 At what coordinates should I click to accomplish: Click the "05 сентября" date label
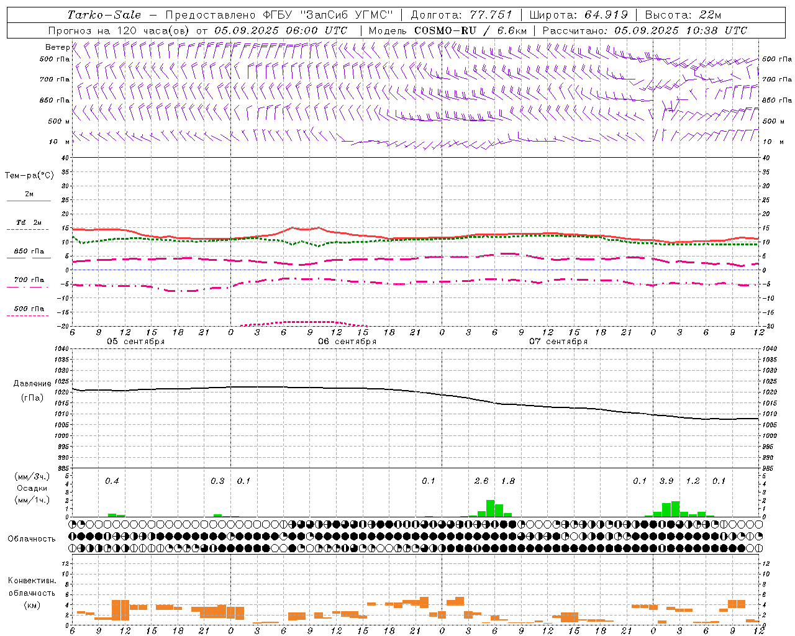(x=136, y=342)
